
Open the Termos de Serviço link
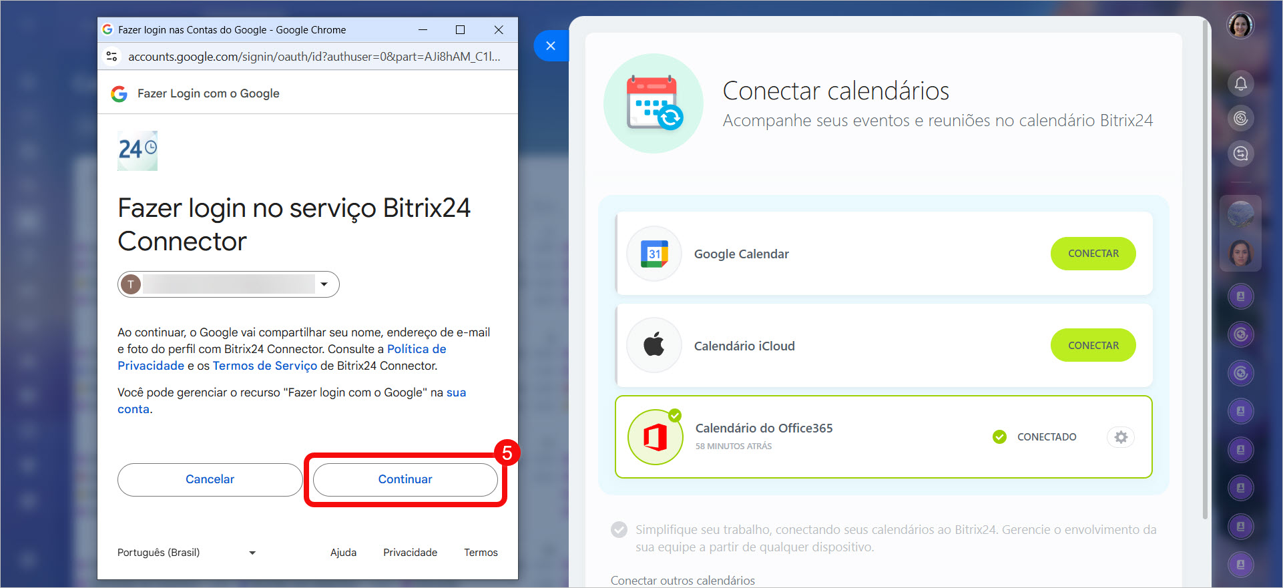click(265, 366)
